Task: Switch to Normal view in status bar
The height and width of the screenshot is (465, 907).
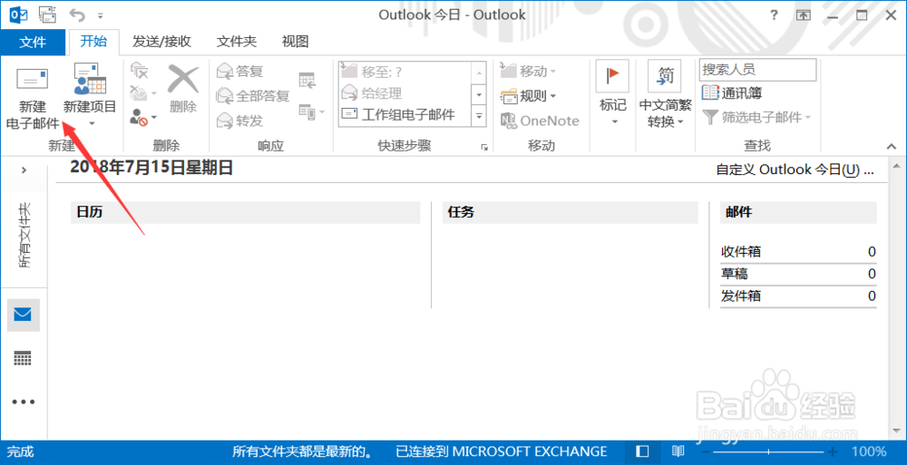Action: point(642,451)
